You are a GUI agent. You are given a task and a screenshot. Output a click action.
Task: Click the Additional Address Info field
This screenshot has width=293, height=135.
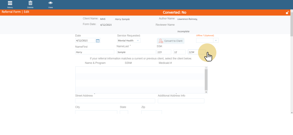(181, 101)
